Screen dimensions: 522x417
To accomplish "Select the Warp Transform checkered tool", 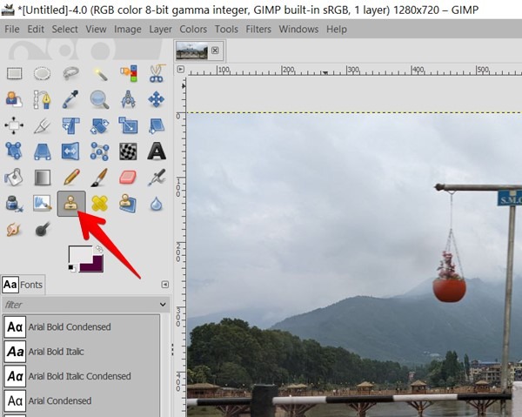I will click(128, 151).
